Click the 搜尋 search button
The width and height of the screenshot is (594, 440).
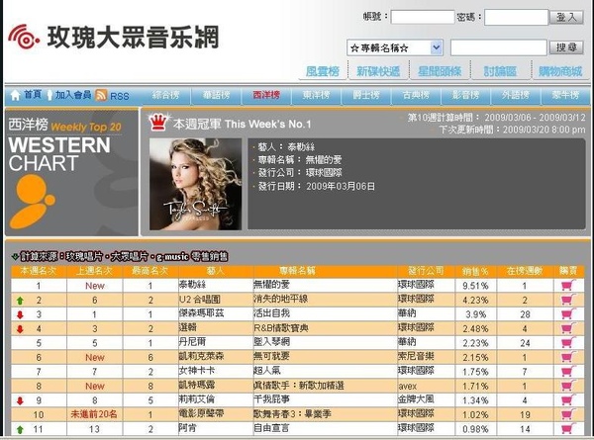(x=566, y=47)
